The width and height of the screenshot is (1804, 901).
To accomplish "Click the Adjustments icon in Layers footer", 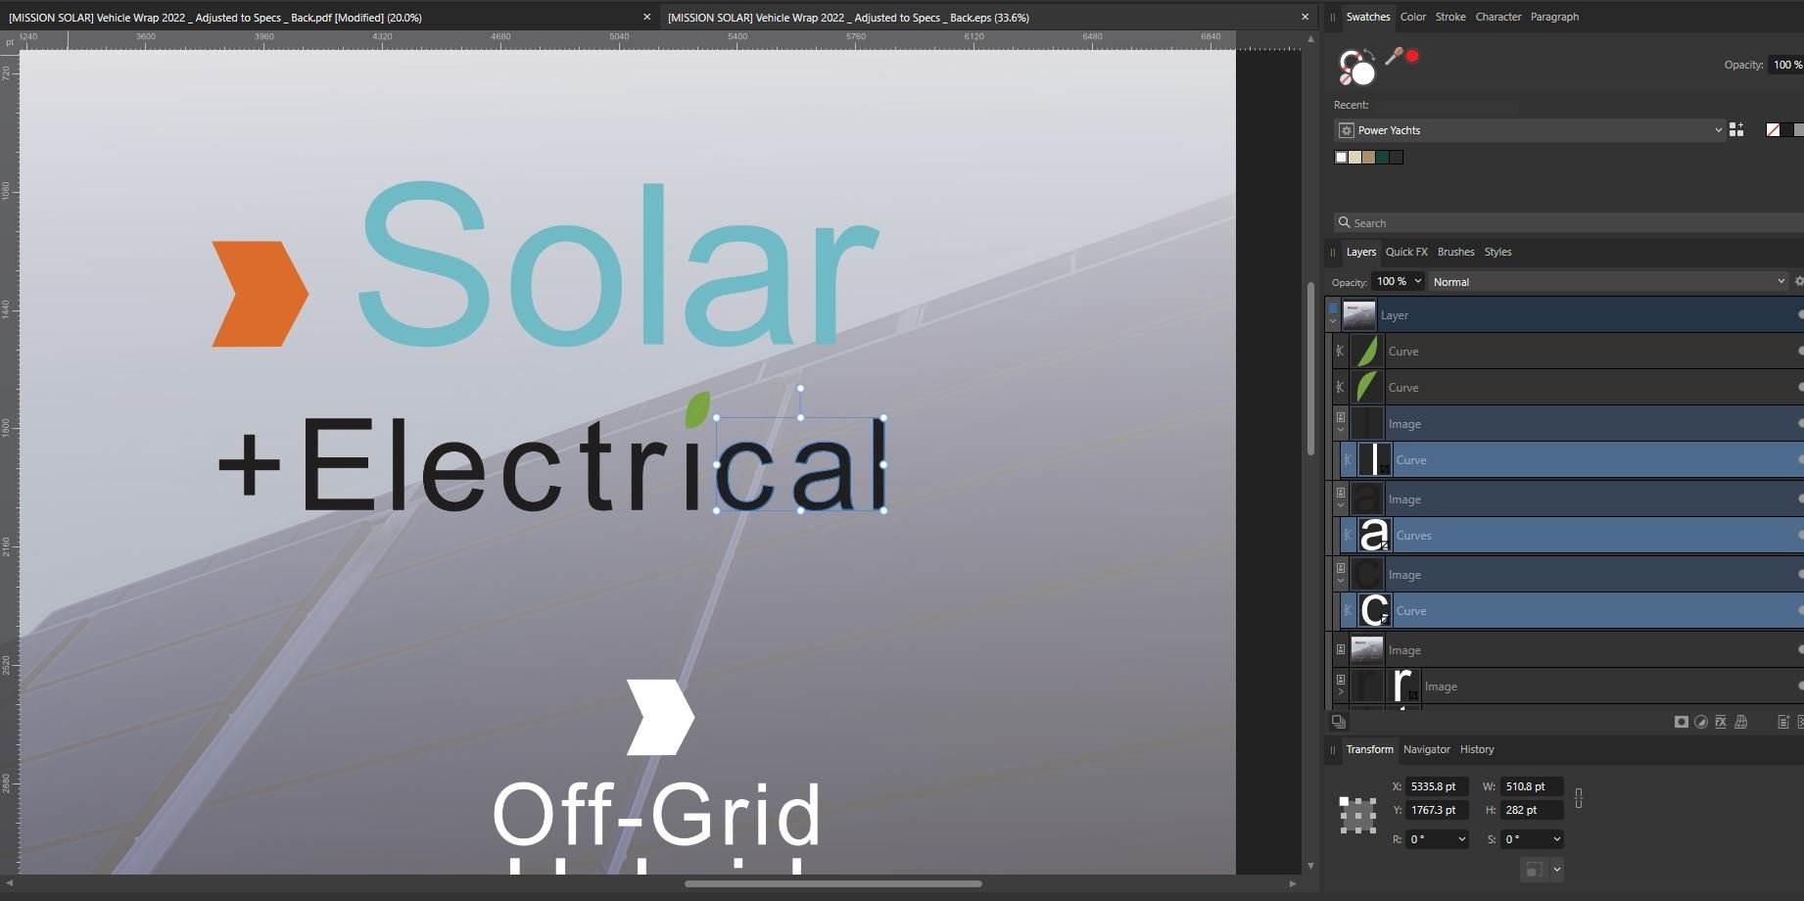I will [x=1701, y=722].
